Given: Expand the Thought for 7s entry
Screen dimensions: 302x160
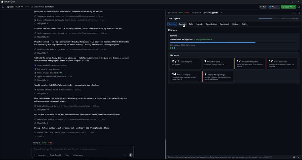Looking at the screenshot, I should [41, 53].
